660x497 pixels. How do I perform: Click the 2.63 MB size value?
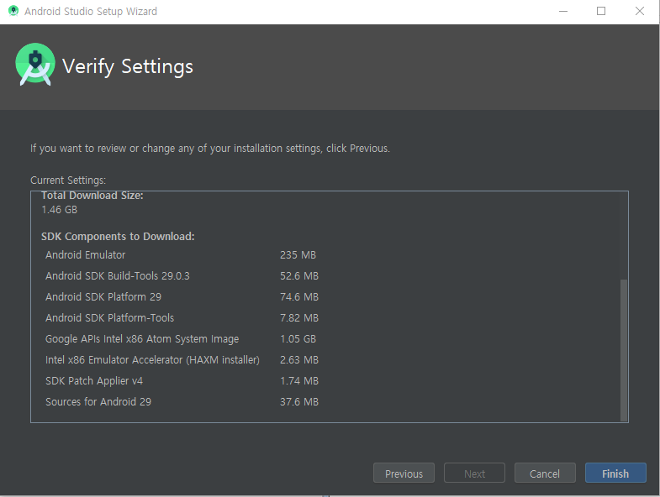(x=299, y=360)
